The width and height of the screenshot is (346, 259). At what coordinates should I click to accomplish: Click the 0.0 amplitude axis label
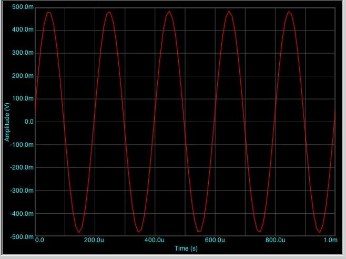(29, 122)
